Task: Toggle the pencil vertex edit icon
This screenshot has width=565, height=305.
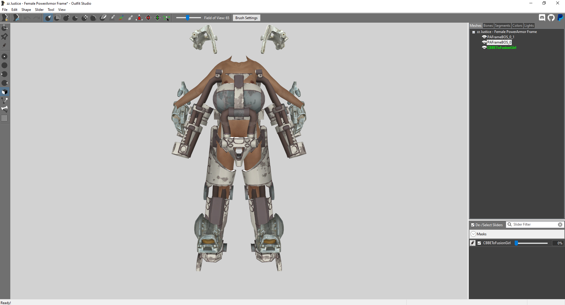Action: coord(5,46)
